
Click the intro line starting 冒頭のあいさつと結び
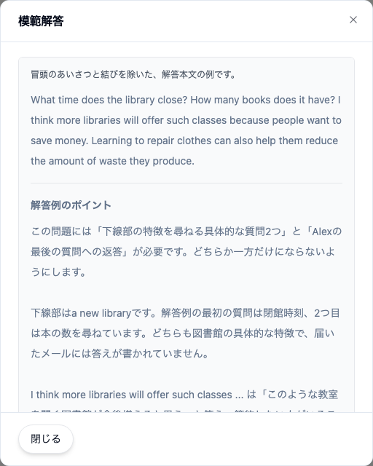[x=133, y=74]
